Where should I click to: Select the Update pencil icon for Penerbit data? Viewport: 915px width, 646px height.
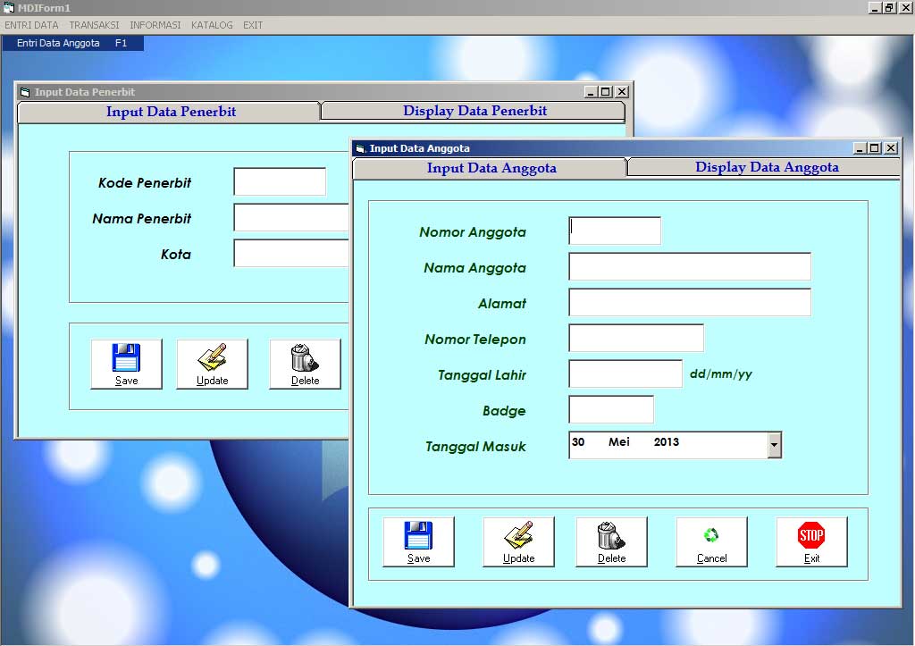(x=212, y=363)
